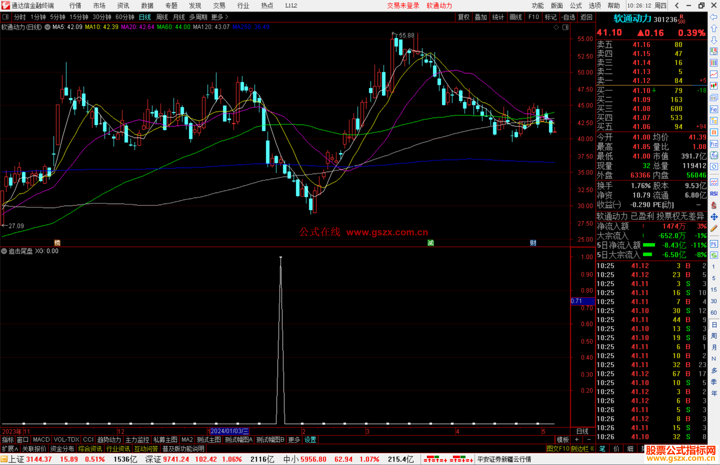The height and width of the screenshot is (465, 720).
Task: Switch to the MACD indicator tab
Action: 41,440
